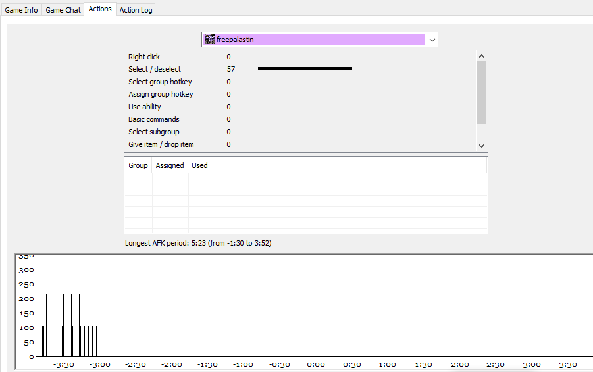The width and height of the screenshot is (593, 372).
Task: Switch to the Game Chat tab
Action: [x=63, y=10]
